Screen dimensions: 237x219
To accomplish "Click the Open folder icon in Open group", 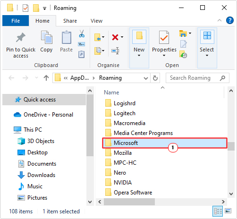I will click(183, 34).
